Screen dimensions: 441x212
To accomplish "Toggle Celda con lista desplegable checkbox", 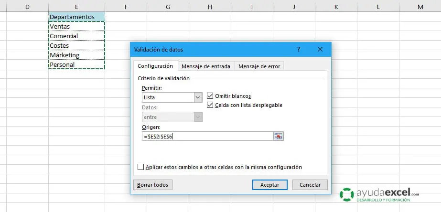I will [x=210, y=105].
